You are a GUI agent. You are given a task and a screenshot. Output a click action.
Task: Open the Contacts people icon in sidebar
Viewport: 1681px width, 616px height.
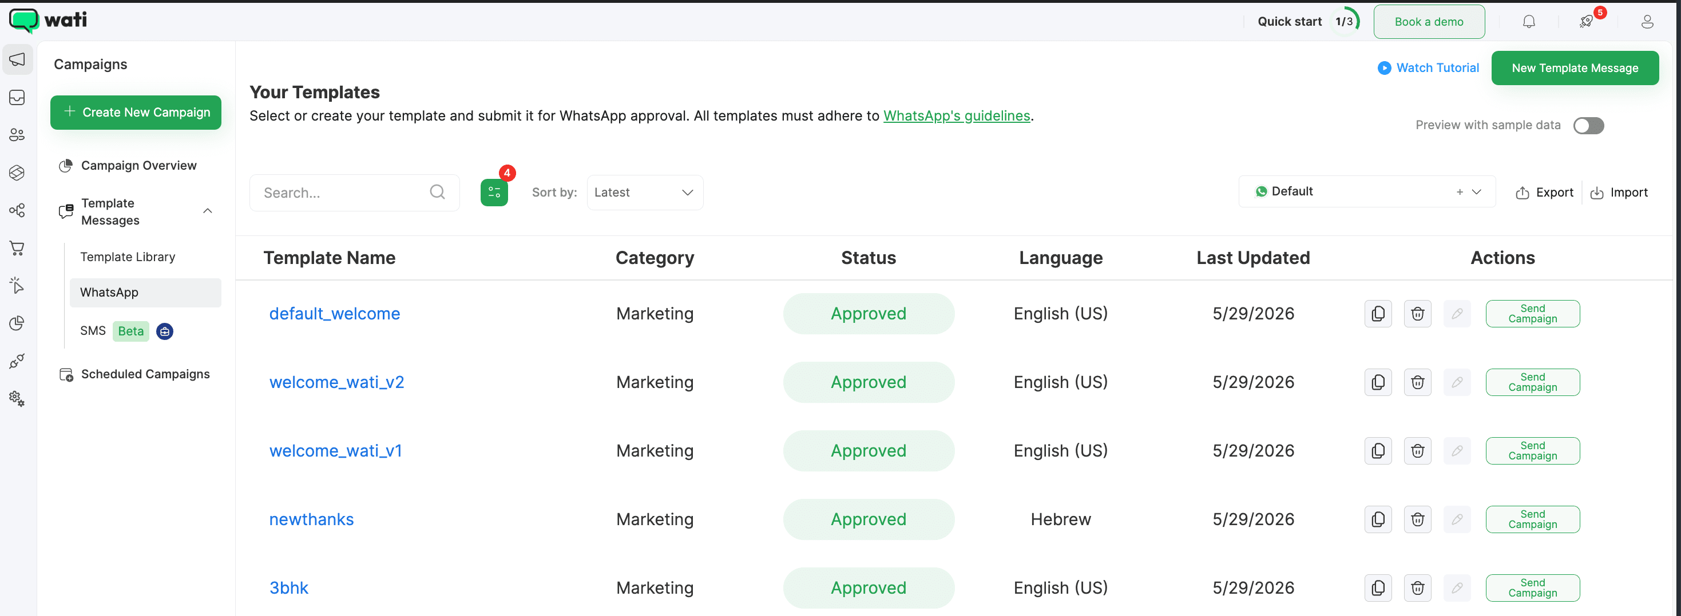point(18,135)
